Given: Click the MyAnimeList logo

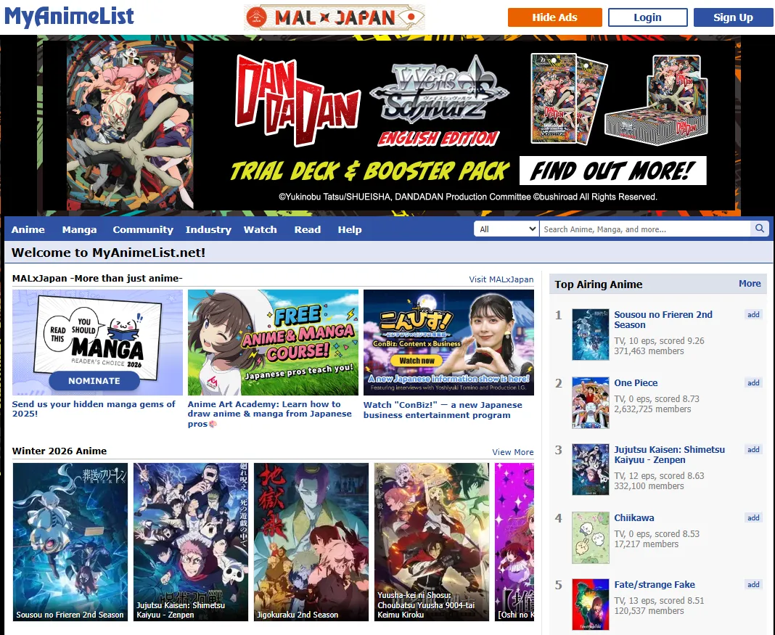Looking at the screenshot, I should (70, 17).
